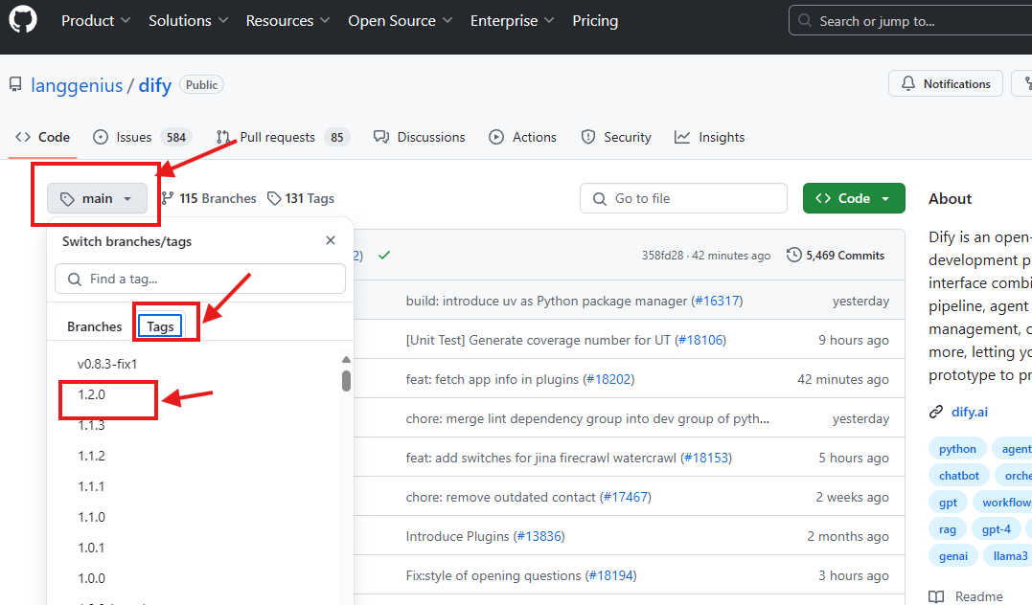Select tag 1.2.0
Screen dimensions: 1032x605
coord(91,394)
